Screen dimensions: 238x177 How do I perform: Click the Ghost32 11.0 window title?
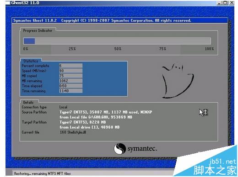click(25, 3)
